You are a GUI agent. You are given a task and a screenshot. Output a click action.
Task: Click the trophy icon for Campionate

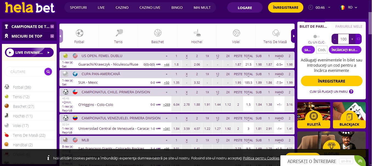pos(7,27)
